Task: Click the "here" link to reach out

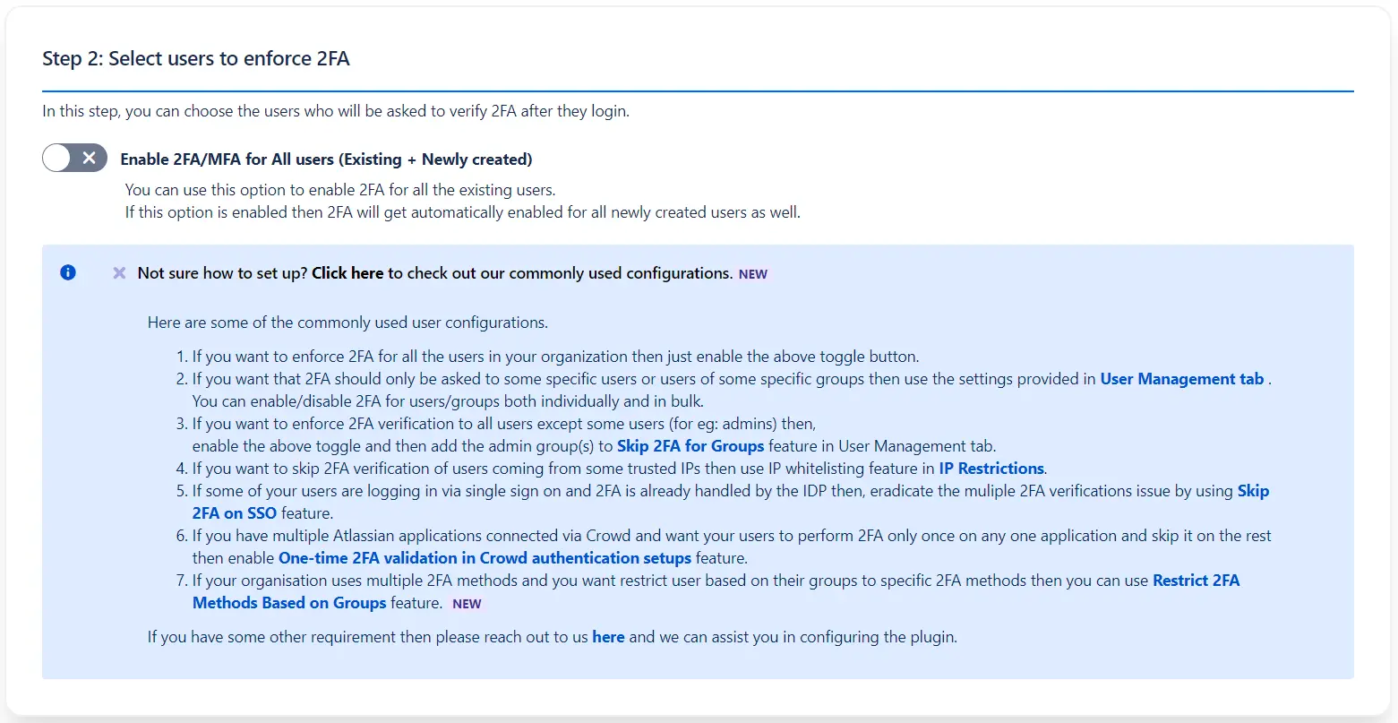Action: [x=608, y=637]
